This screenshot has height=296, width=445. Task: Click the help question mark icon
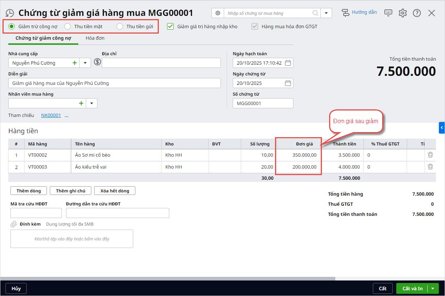point(417,13)
